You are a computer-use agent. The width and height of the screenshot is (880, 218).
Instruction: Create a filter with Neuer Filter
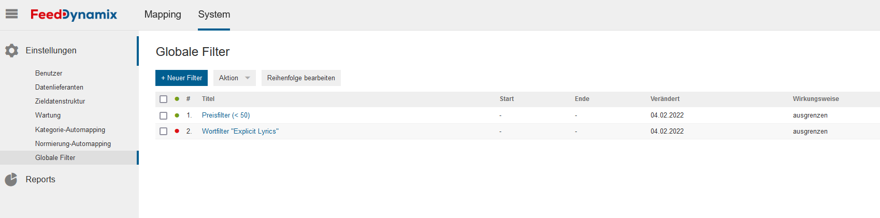181,78
